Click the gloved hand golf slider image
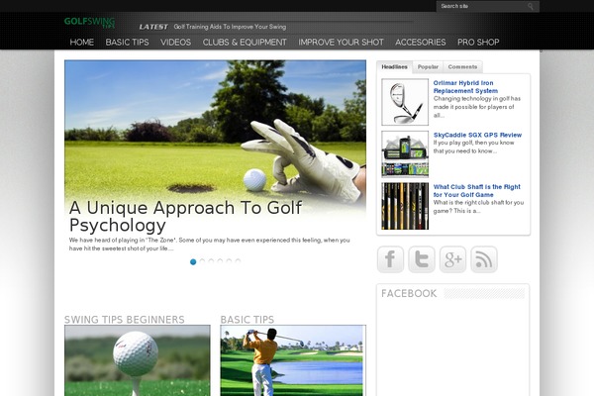The height and width of the screenshot is (396, 594). [215, 129]
